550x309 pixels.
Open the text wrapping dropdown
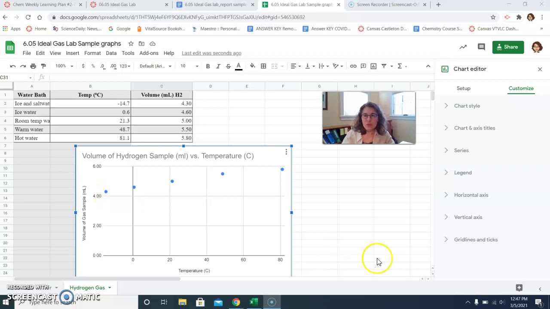coord(323,66)
